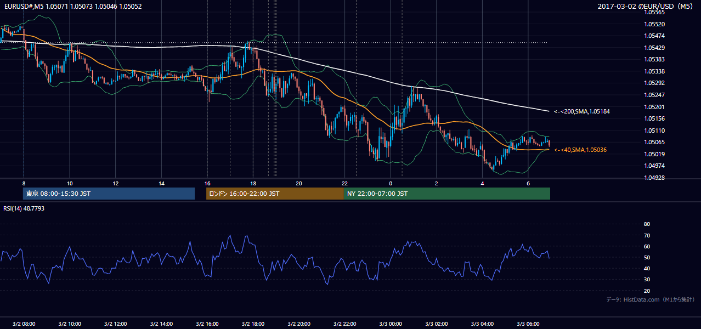
Task: Click the 3/3 06:00 time label
Action: [x=528, y=324]
